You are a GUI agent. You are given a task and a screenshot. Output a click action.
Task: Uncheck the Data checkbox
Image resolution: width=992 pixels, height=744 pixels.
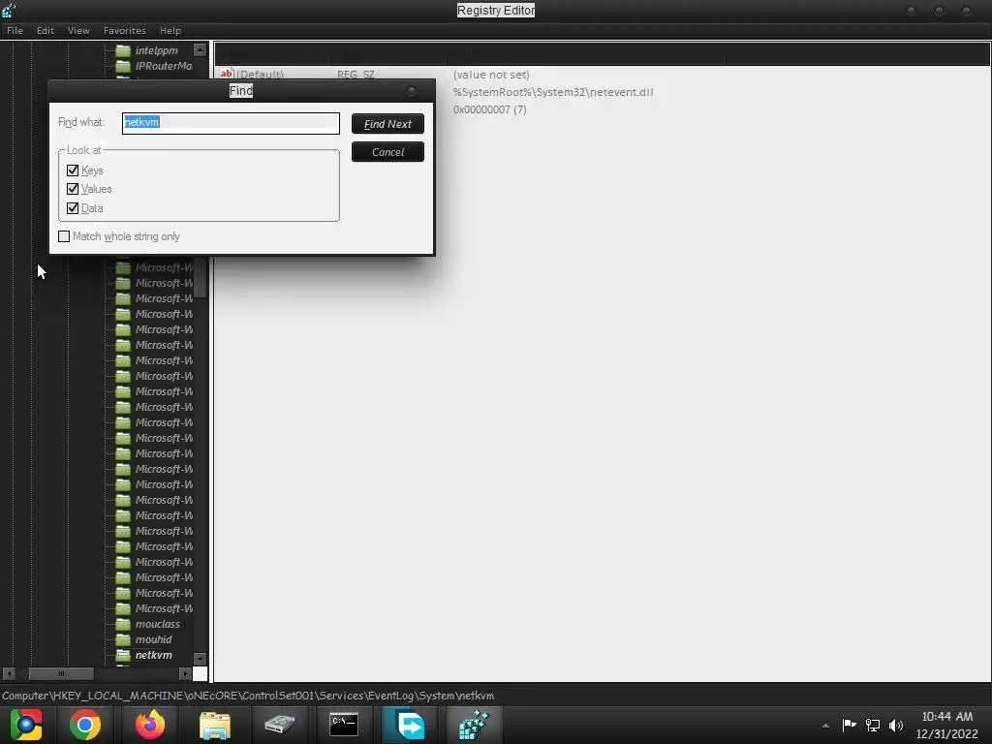click(x=73, y=208)
